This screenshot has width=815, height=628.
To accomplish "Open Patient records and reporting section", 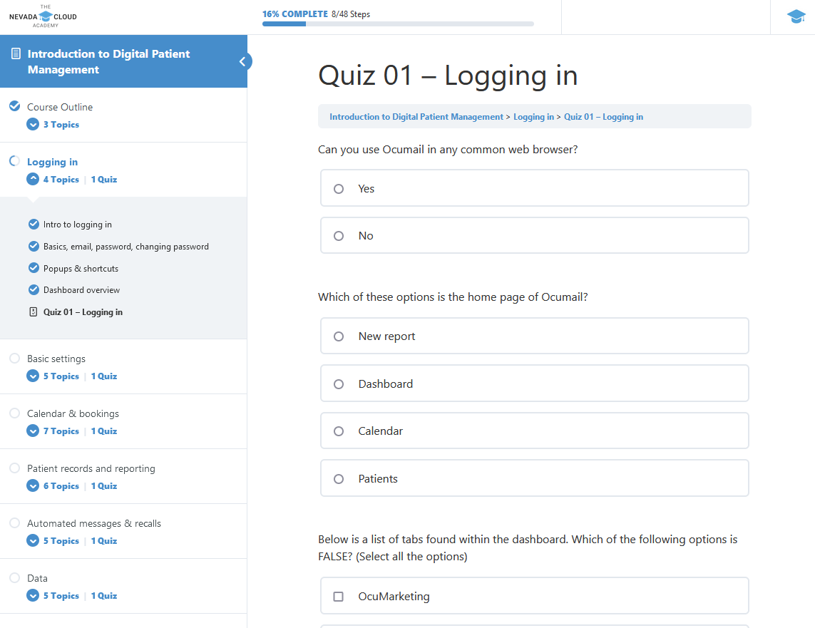I will tap(91, 468).
